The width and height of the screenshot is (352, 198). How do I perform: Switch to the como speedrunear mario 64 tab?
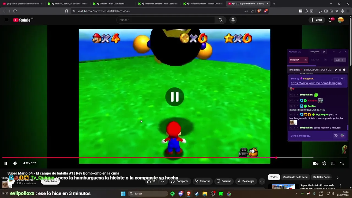(23, 4)
